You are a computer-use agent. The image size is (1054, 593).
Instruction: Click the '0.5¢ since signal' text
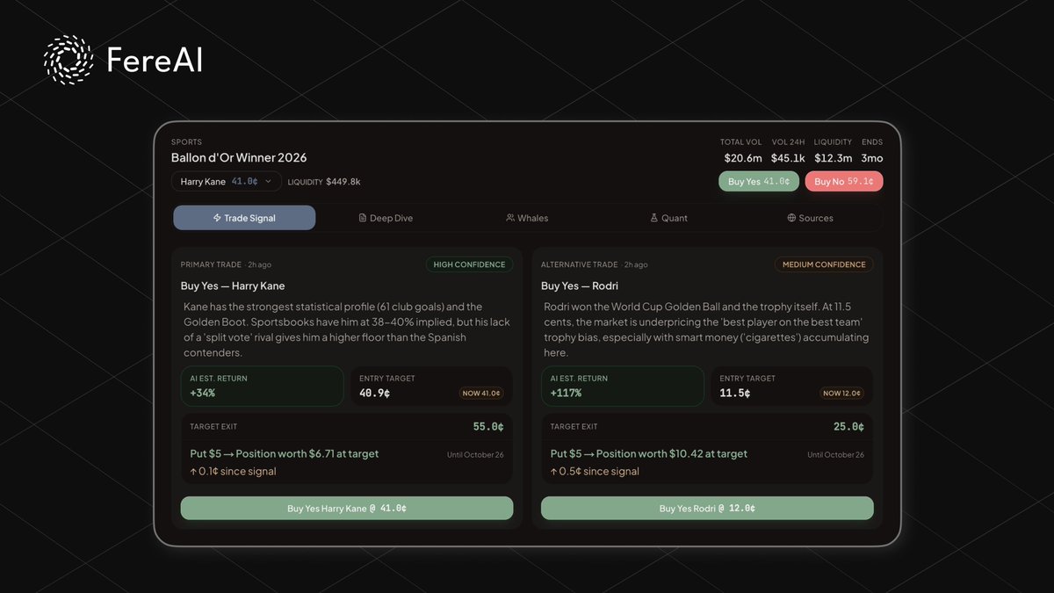tap(599, 472)
